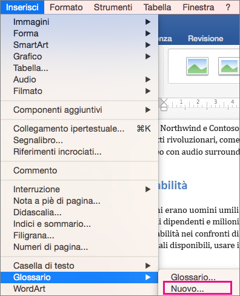240x296 pixels.
Task: Open the Finestra menu
Action: [198, 7]
